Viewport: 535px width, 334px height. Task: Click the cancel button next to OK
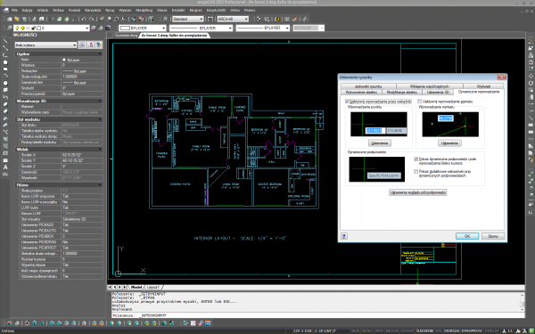click(493, 236)
